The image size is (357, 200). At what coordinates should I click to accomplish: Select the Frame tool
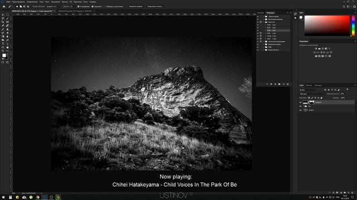7,22
